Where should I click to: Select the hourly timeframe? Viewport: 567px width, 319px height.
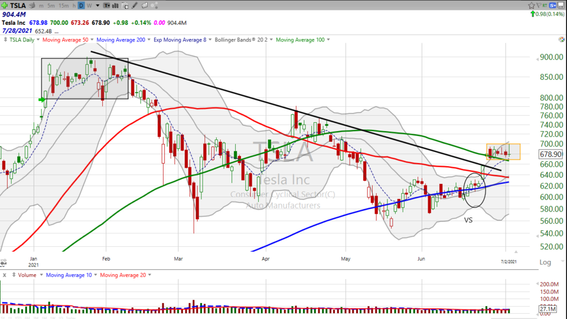click(74, 6)
